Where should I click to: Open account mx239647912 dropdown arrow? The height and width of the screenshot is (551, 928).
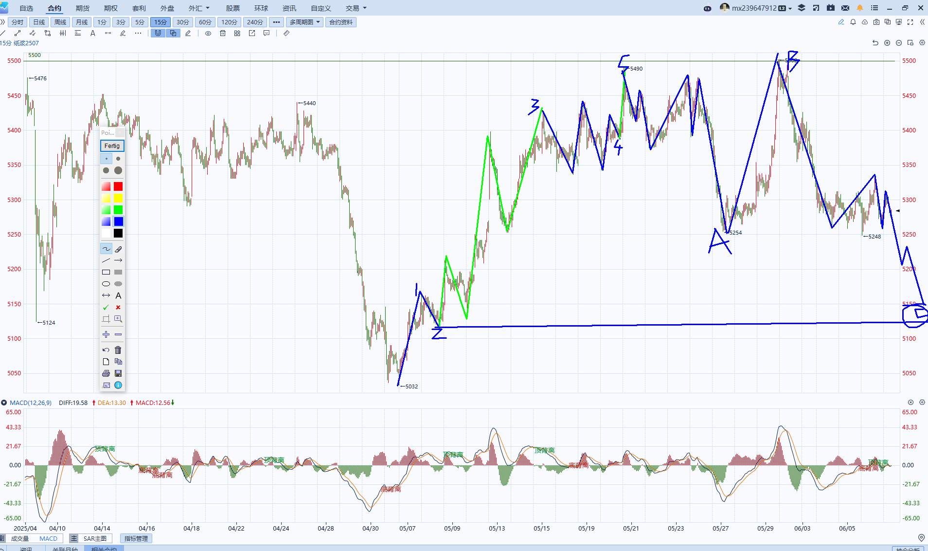[790, 8]
